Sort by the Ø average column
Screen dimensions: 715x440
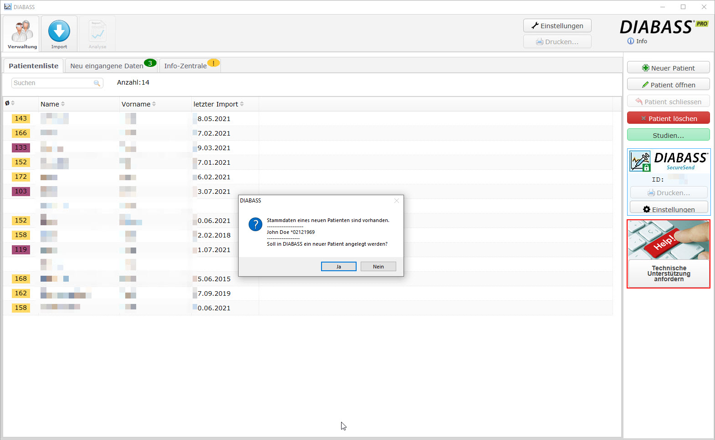(x=10, y=103)
